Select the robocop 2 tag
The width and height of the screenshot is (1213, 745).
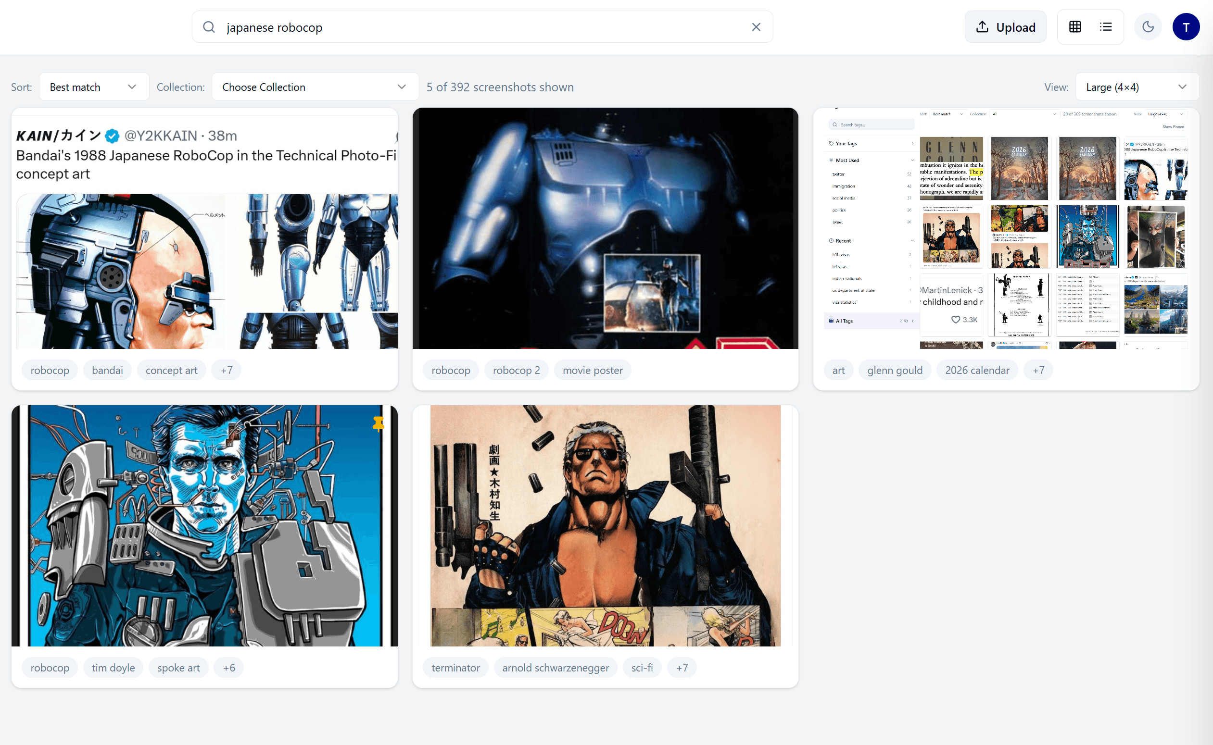pos(516,370)
